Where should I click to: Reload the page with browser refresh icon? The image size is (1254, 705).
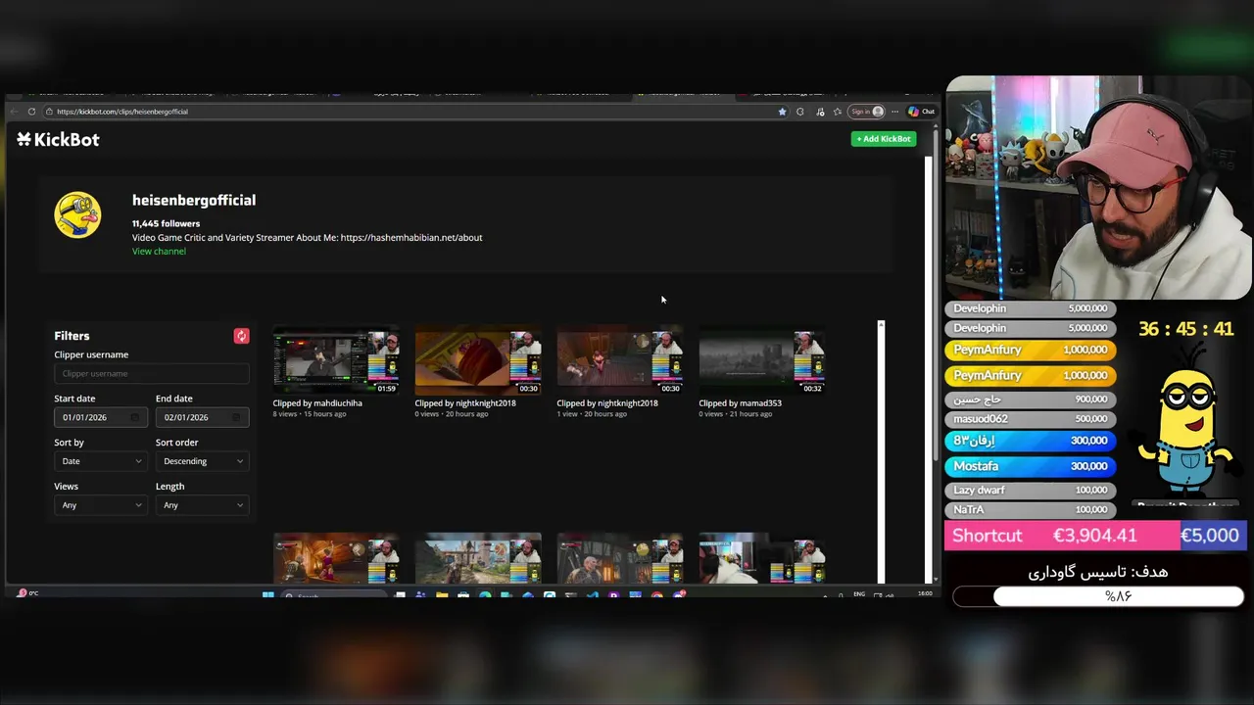click(31, 112)
